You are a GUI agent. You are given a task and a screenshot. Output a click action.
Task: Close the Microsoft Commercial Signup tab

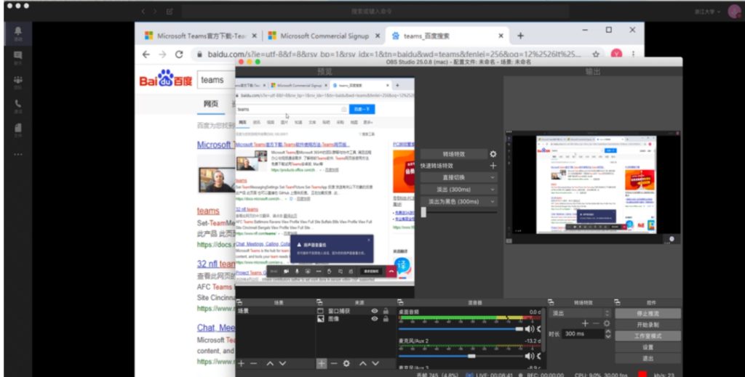click(x=378, y=36)
